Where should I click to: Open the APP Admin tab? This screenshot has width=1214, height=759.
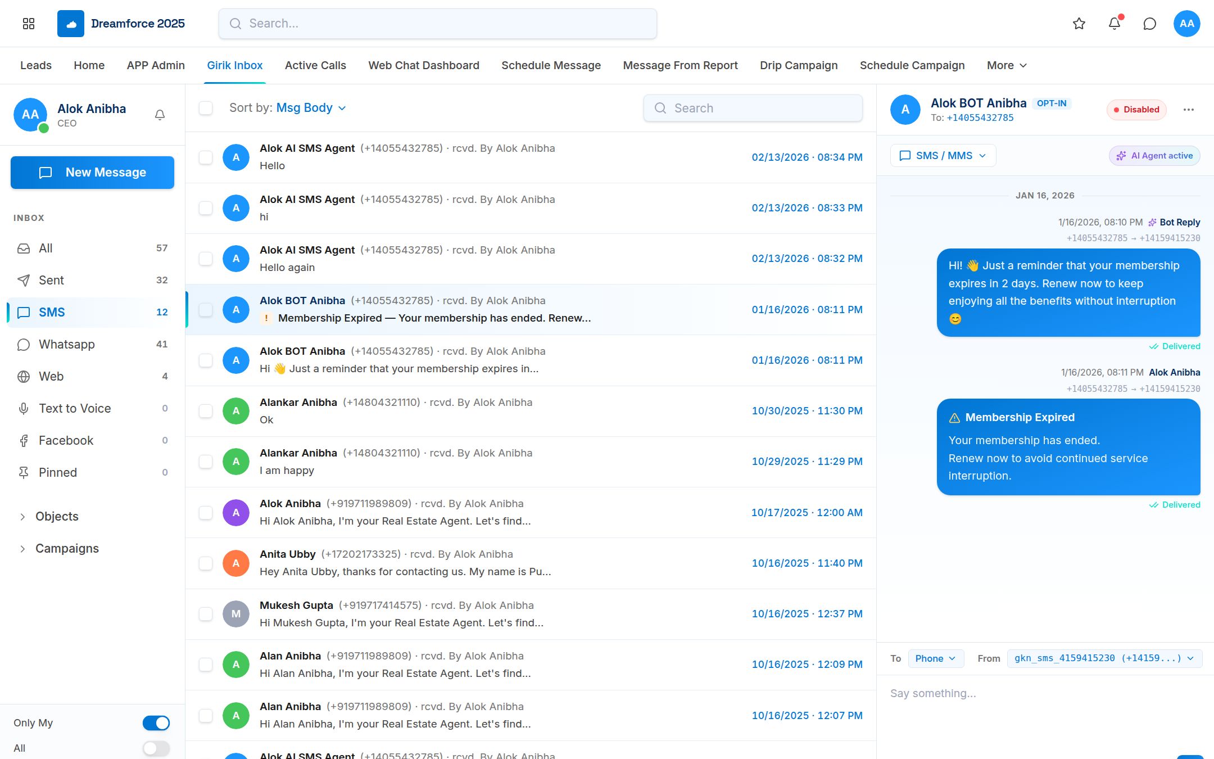click(x=156, y=65)
